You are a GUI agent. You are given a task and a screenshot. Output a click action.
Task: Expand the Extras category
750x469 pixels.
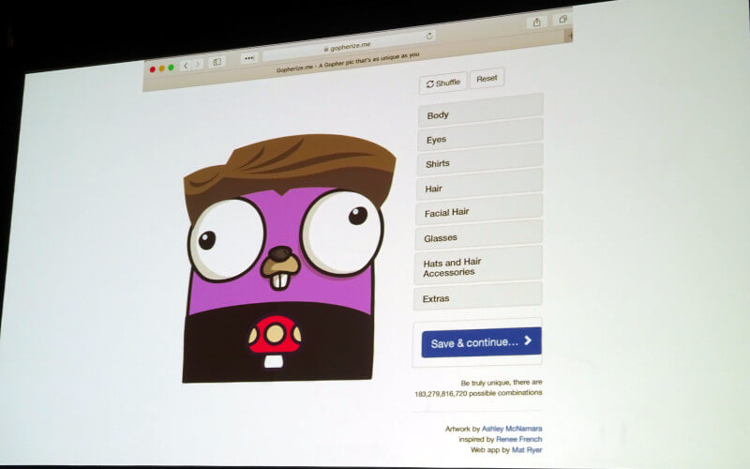(x=478, y=297)
